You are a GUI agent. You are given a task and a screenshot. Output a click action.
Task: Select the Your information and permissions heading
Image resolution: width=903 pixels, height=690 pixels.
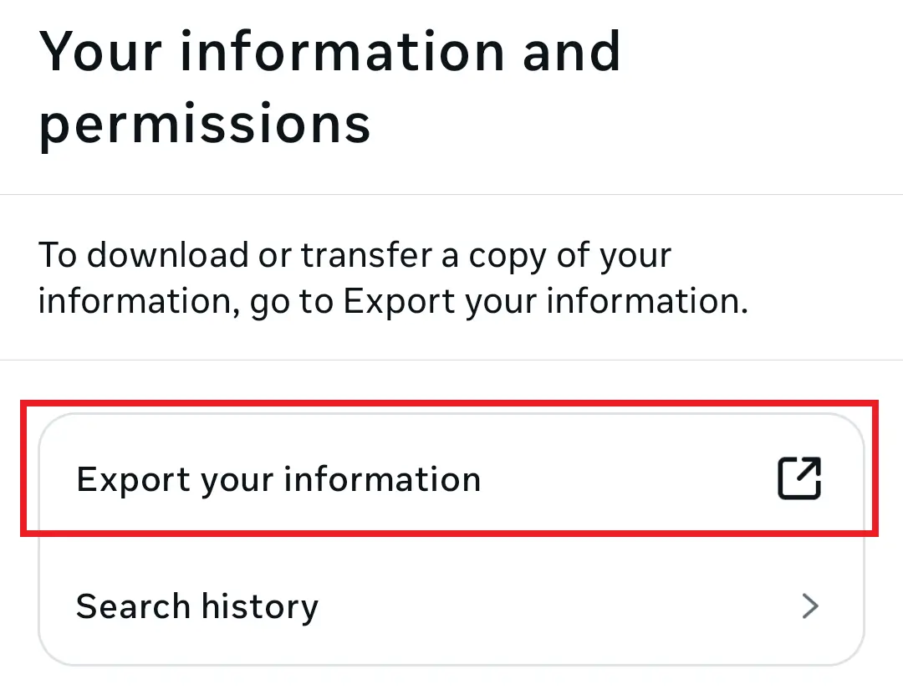(x=330, y=88)
